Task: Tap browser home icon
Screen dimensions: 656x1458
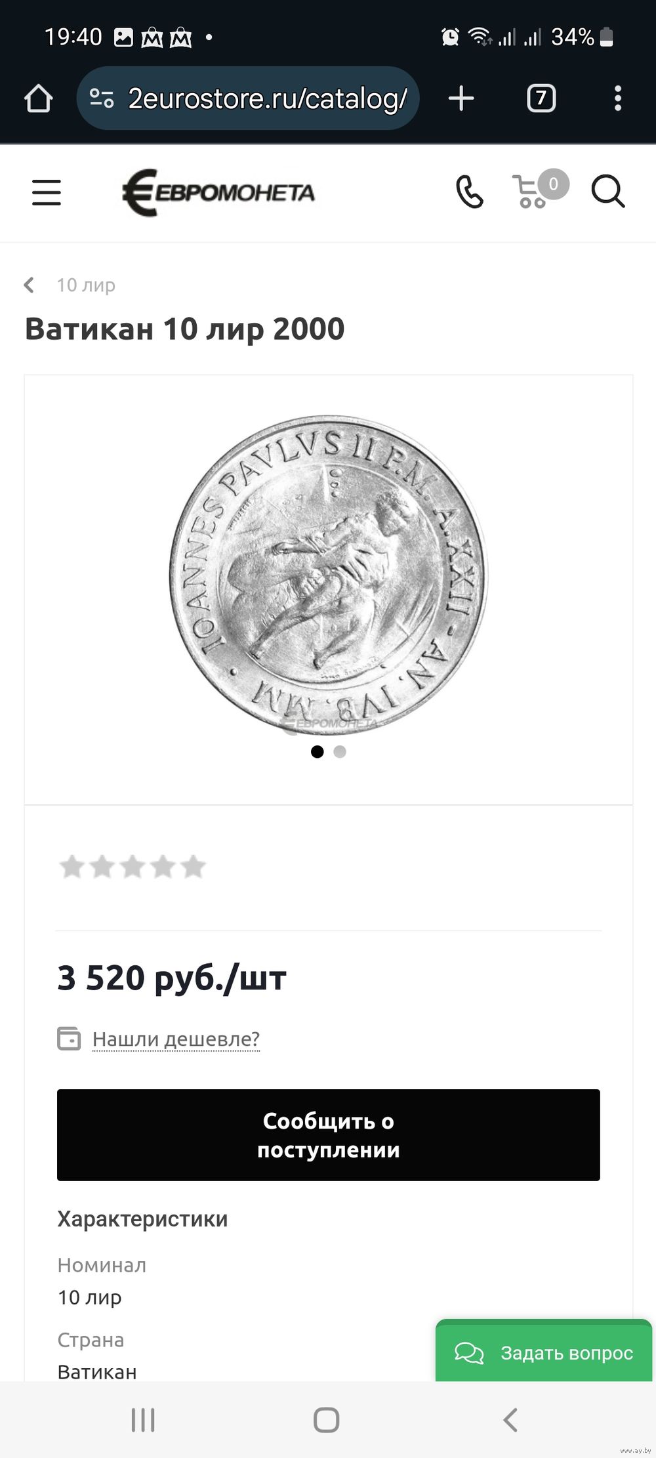Action: [39, 98]
